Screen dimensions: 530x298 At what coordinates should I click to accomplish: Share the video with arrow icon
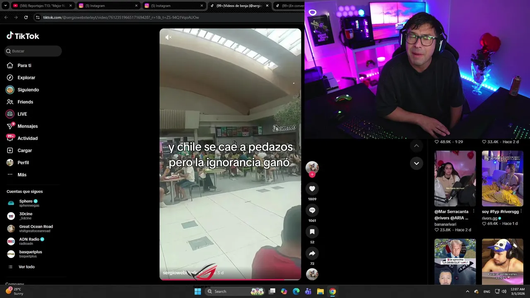tap(312, 253)
